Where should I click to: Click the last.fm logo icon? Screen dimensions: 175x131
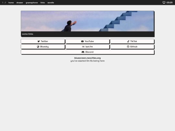tap(83, 47)
